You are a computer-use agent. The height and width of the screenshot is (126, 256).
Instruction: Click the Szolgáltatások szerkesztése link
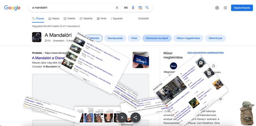tap(205, 53)
